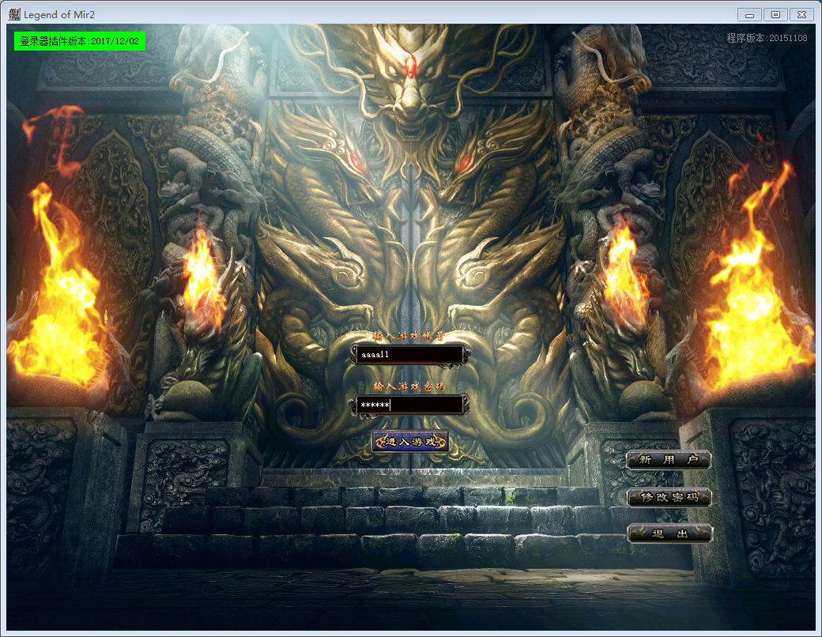Image resolution: width=822 pixels, height=637 pixels.
Task: Focus the game account input field
Action: tap(409, 355)
